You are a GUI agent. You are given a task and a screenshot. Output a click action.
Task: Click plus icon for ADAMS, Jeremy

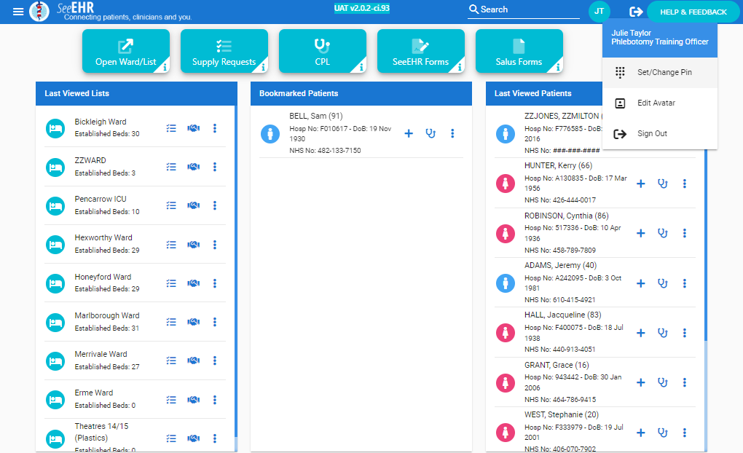[640, 283]
